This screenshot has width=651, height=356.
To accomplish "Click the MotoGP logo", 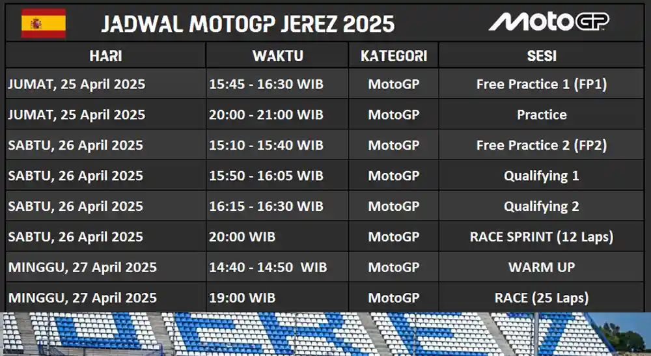I will (549, 21).
